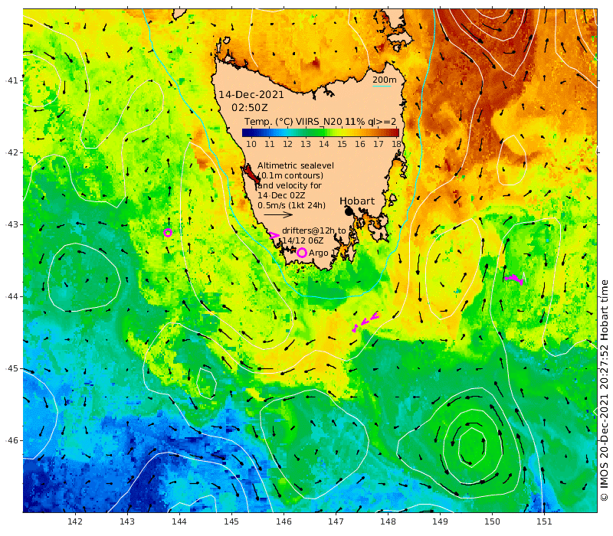Viewport: 613px width, 536px height.
Task: Click the 'Argo' label text
Action: pos(319,253)
